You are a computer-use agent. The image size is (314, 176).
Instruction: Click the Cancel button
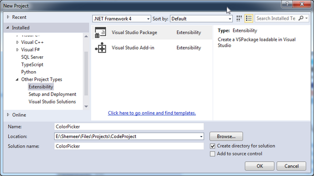(x=291, y=166)
